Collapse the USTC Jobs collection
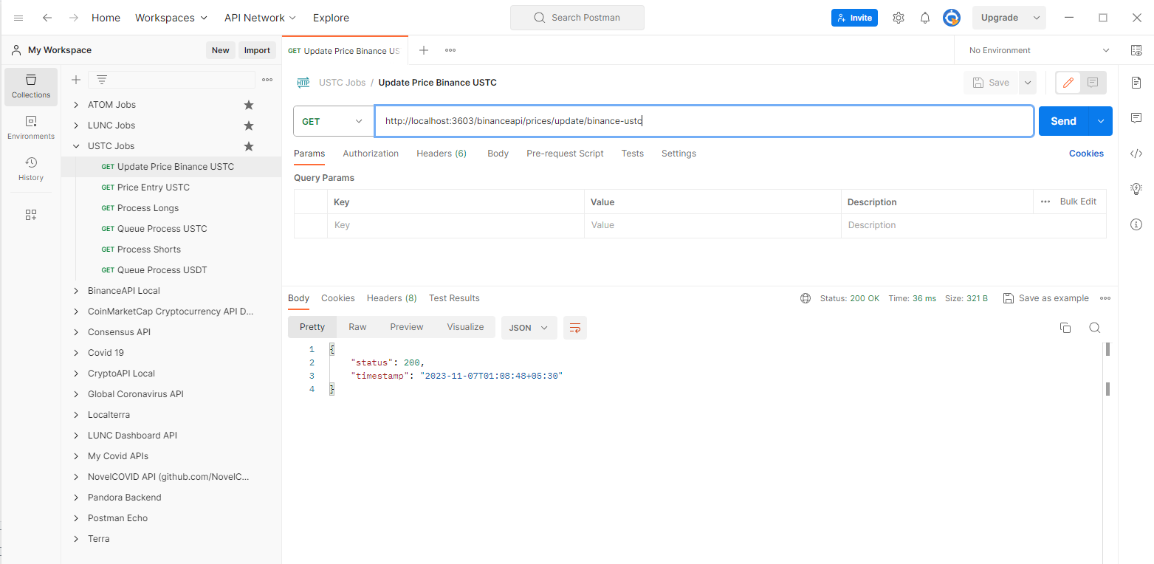The image size is (1154, 564). [x=76, y=146]
